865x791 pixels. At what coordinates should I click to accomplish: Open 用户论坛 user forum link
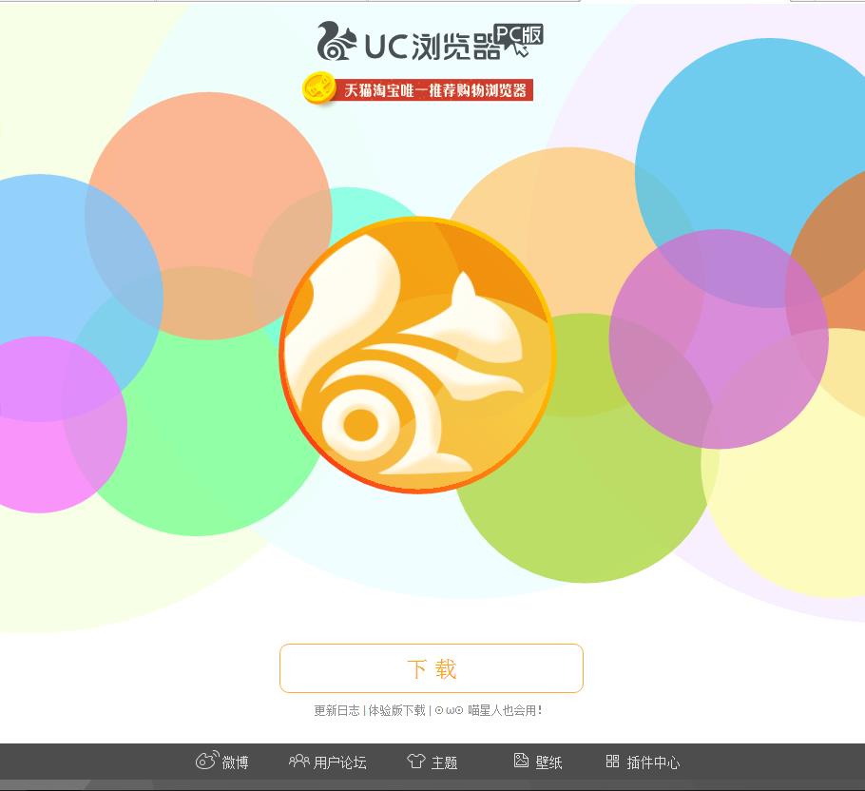click(340, 762)
